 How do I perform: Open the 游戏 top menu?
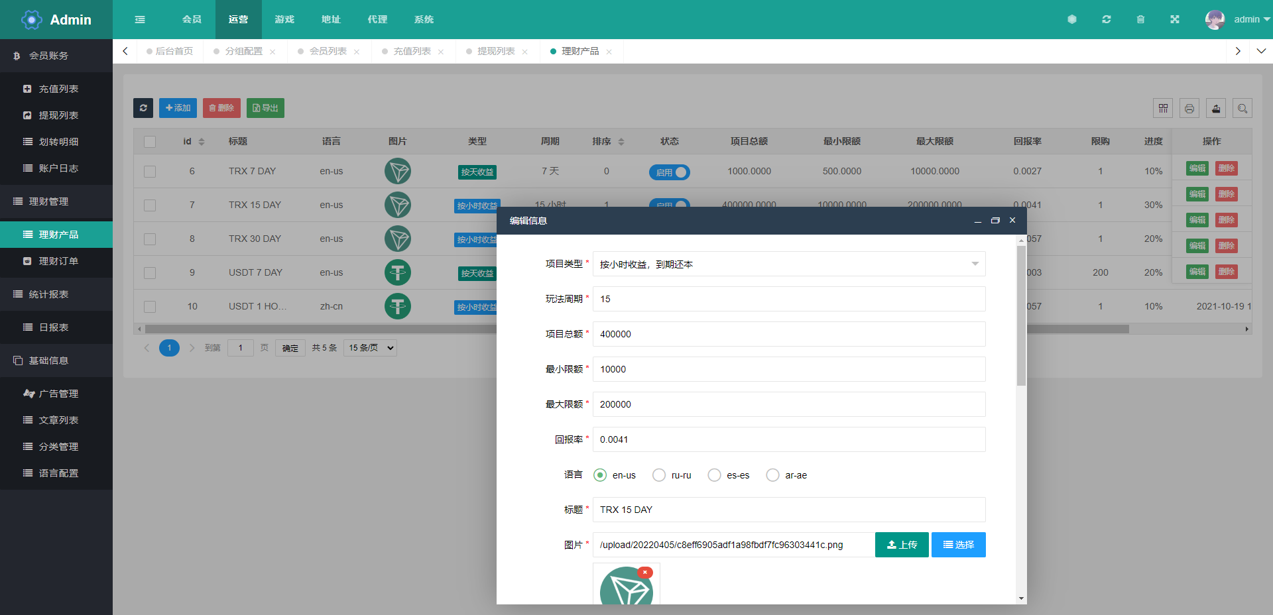coord(284,19)
